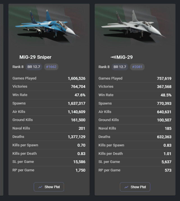180x201 pixels.
Task: Select the BR 12.7 badge beside #2081
Action: pos(120,67)
